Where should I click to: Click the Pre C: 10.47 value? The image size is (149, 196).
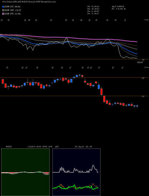pyautogui.click(x=93, y=14)
